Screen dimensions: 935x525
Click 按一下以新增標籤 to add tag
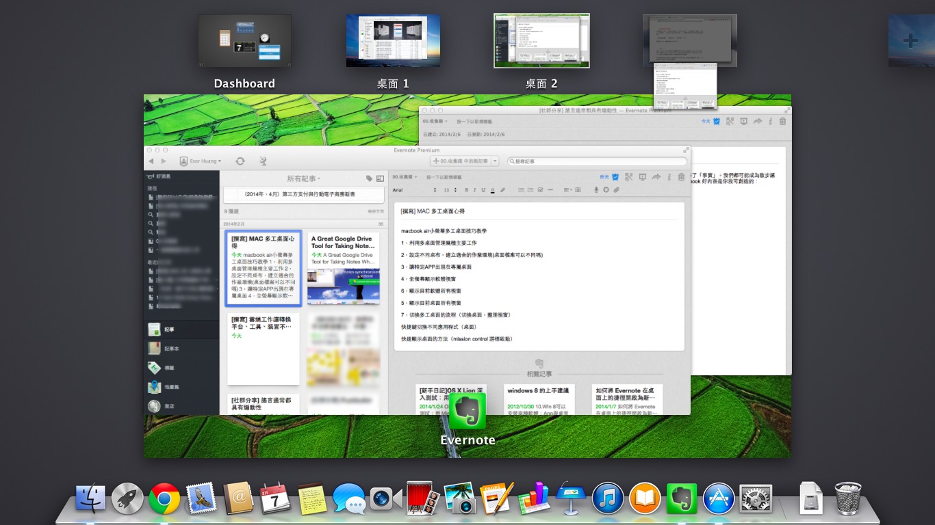[444, 177]
